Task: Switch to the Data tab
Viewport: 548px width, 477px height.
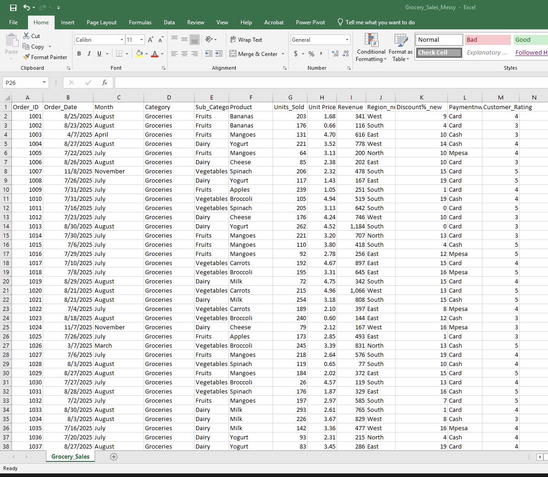Action: pyautogui.click(x=169, y=22)
